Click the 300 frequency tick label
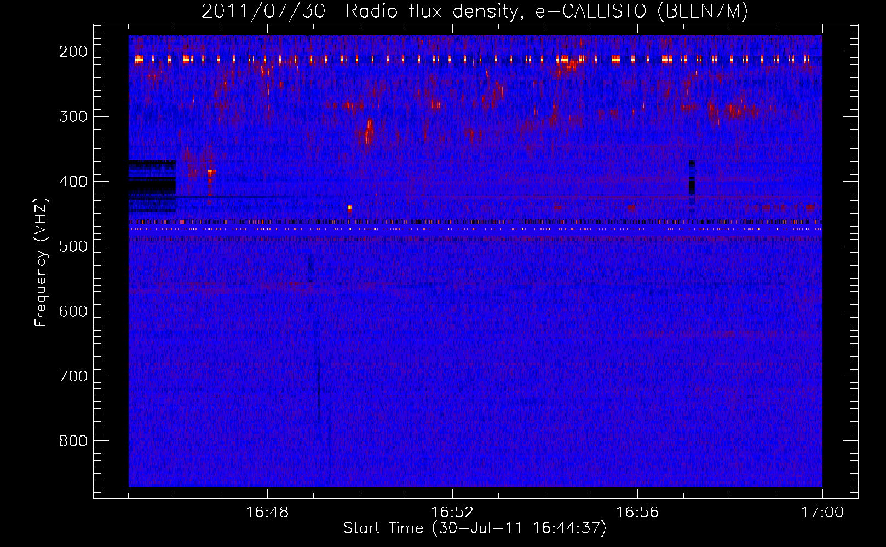886x547 pixels. coord(73,117)
